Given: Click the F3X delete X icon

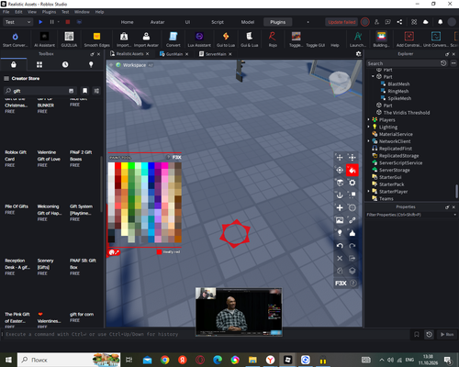Looking at the screenshot, I should 340,258.
